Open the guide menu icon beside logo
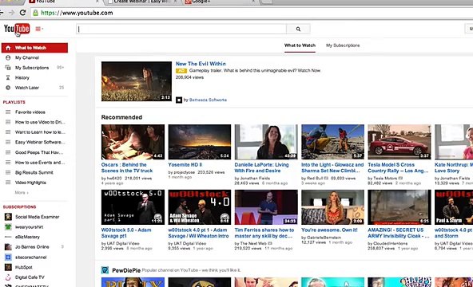Image resolution: width=473 pixels, height=287 pixels. 39,29
